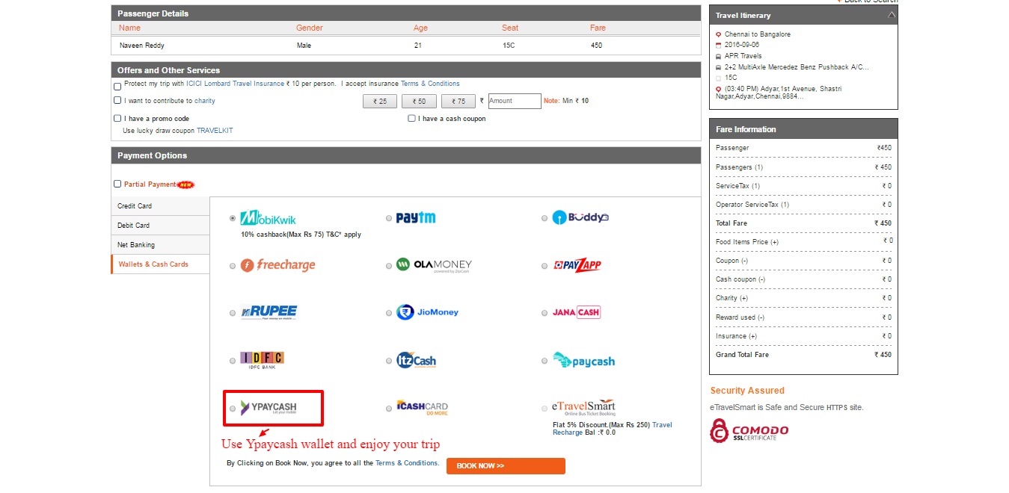
Task: Click the 2016-09-06 travel date
Action: point(743,45)
